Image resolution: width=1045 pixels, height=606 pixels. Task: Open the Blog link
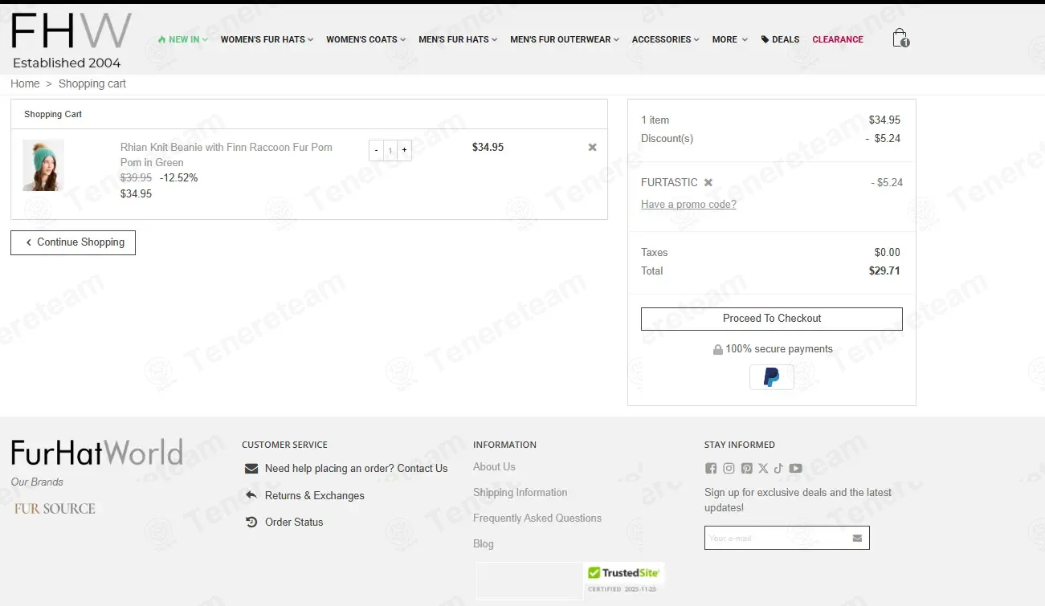484,543
